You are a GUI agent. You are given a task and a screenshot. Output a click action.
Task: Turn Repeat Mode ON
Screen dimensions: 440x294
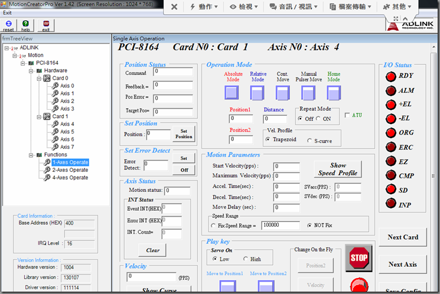(x=320, y=119)
